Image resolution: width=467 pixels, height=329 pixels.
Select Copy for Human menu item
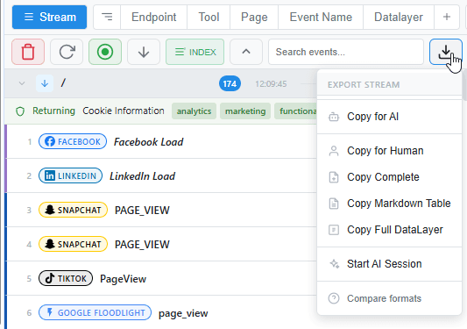389,151
